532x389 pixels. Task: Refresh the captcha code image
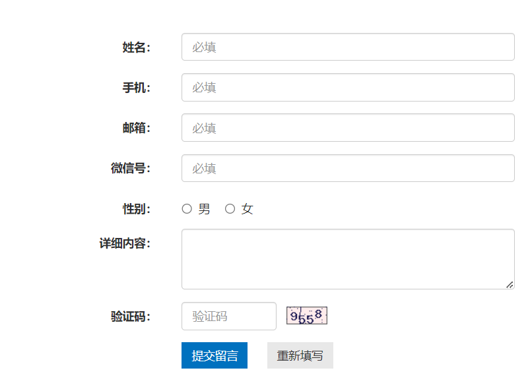(x=307, y=316)
